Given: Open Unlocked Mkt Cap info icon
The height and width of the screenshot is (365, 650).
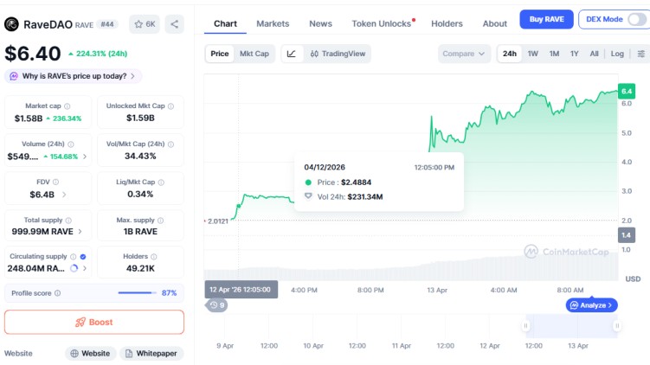Looking at the screenshot, I should pyautogui.click(x=171, y=106).
